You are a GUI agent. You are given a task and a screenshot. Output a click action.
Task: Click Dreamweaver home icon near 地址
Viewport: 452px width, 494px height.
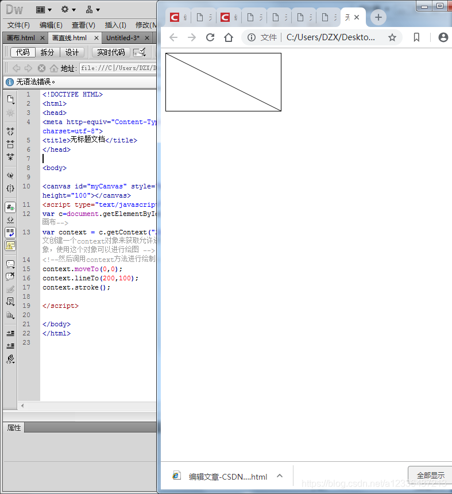54,68
